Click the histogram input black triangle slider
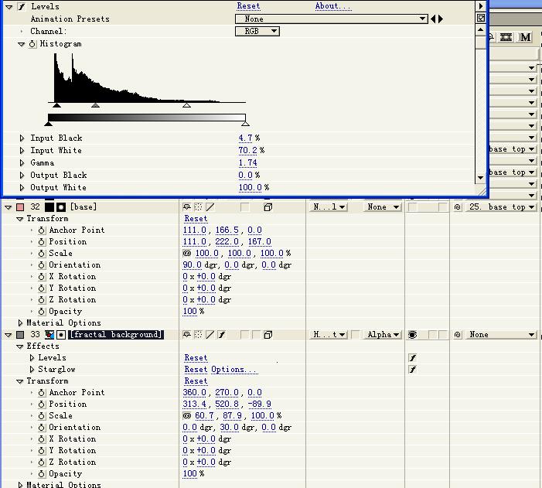This screenshot has width=542, height=488. pos(56,105)
